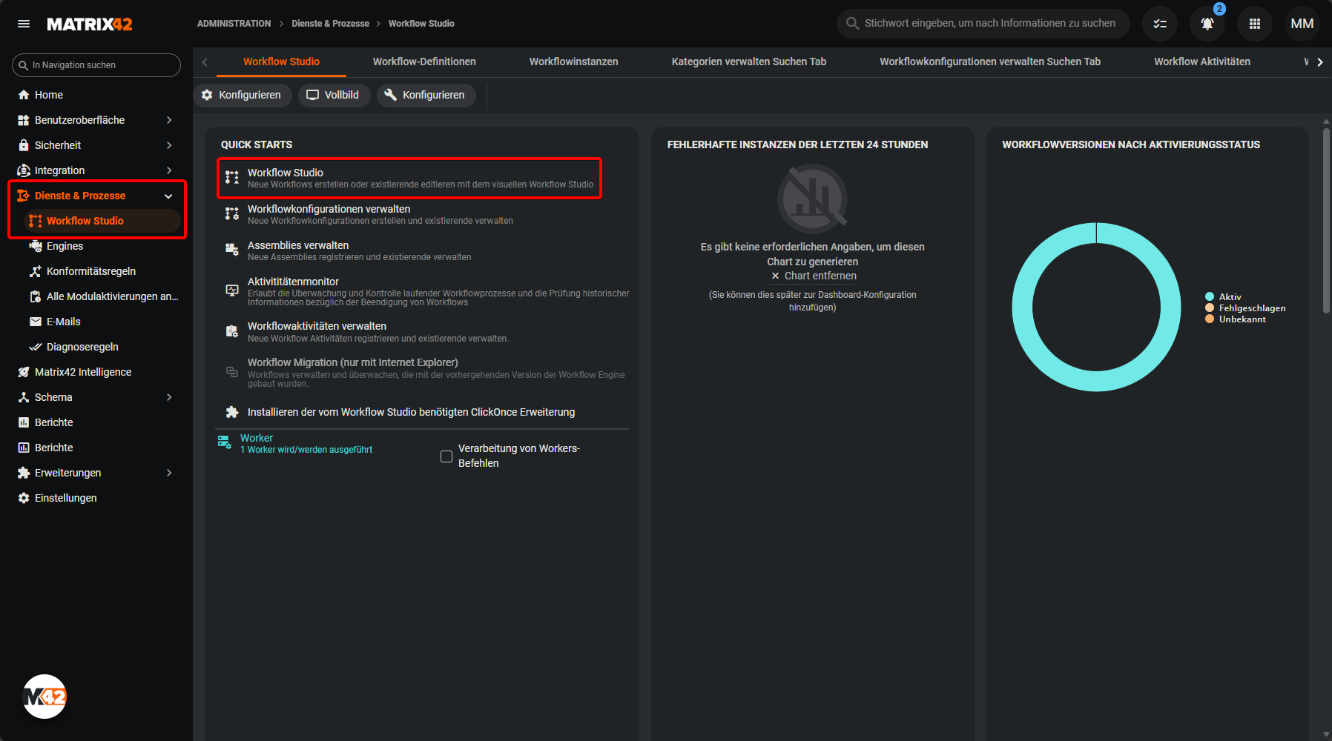This screenshot has height=741, width=1332.
Task: Click the task checklist icon in header
Action: (x=1159, y=24)
